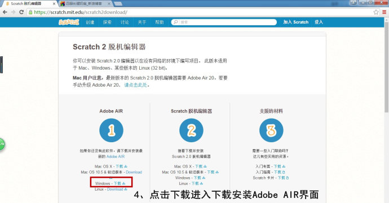Open the Chrome hamburger menu

click(384, 12)
